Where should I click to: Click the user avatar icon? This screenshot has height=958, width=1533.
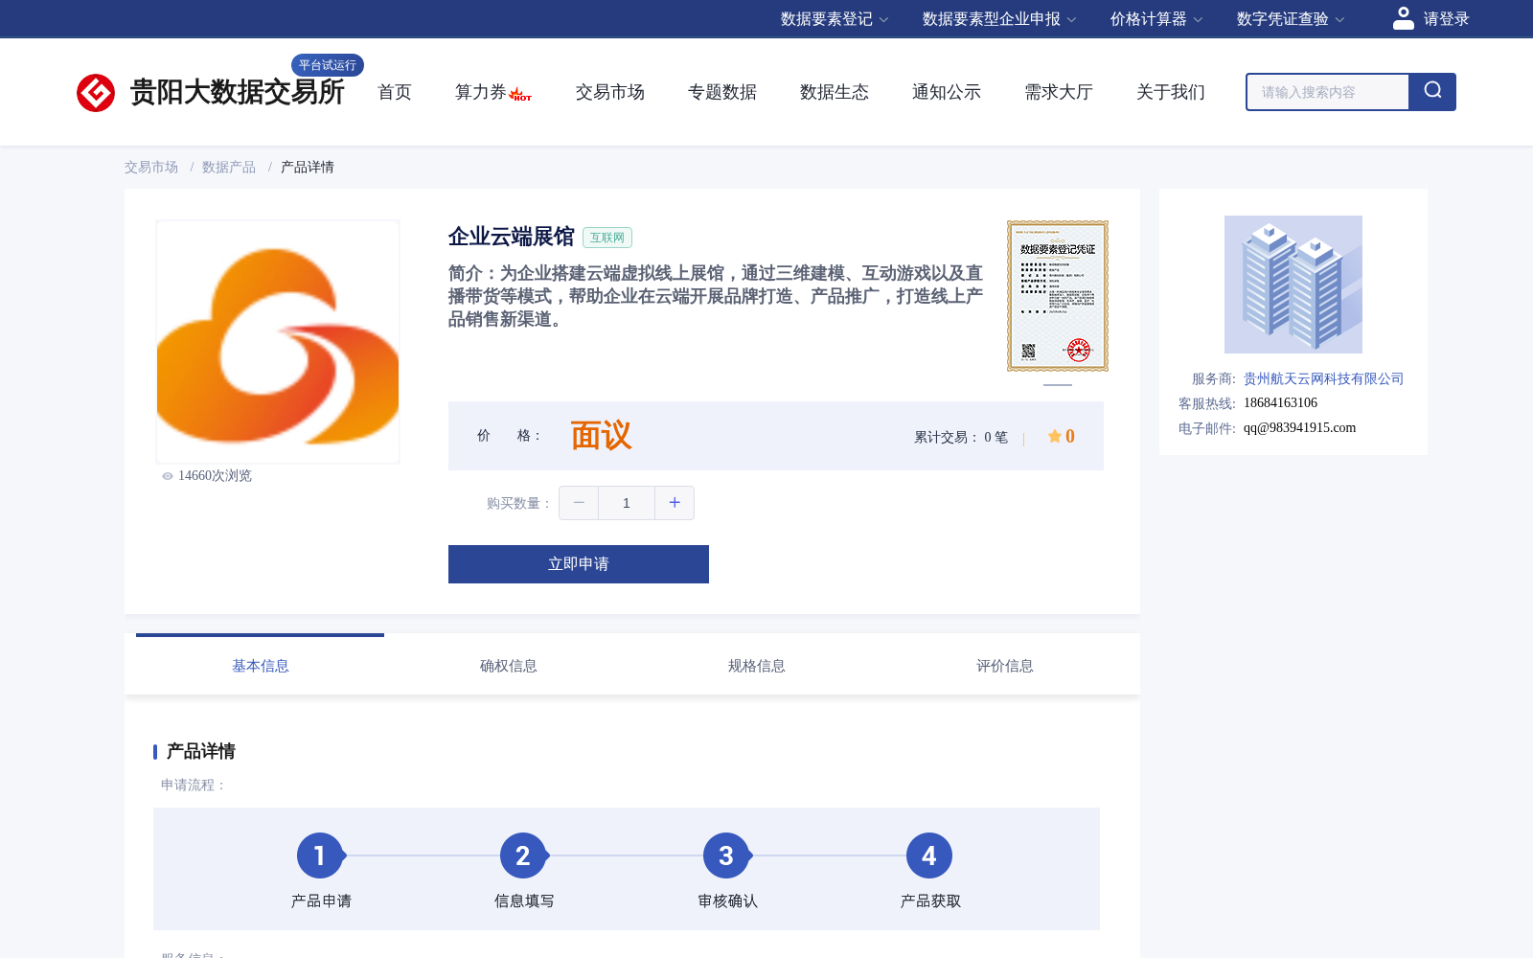[1403, 18]
